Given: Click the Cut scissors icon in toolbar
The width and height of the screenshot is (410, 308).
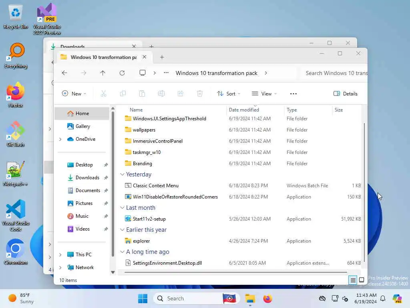Looking at the screenshot, I should click(x=104, y=93).
